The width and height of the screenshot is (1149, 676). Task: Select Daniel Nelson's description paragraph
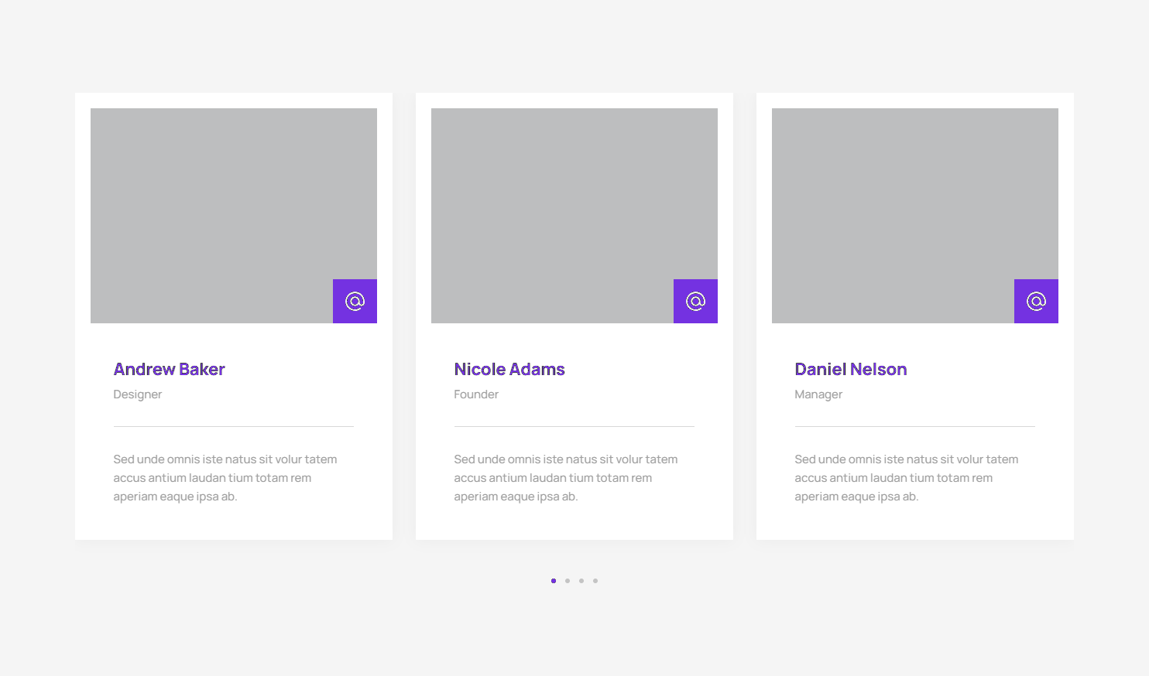coord(906,478)
